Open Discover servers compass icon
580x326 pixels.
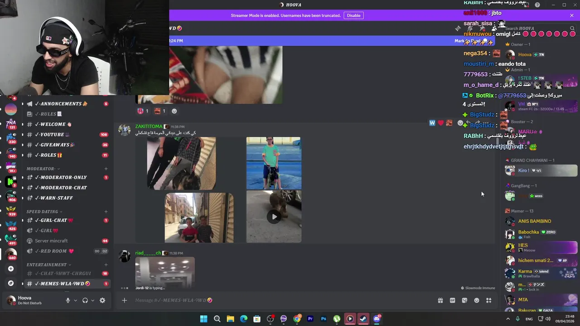(11, 283)
